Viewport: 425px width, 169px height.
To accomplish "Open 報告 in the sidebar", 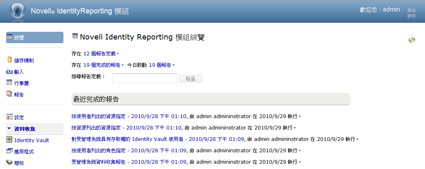I will pyautogui.click(x=19, y=94).
